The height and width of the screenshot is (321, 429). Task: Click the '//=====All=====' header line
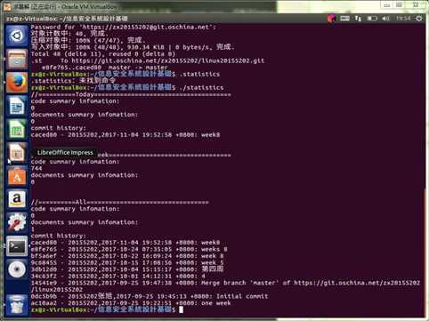(120, 202)
